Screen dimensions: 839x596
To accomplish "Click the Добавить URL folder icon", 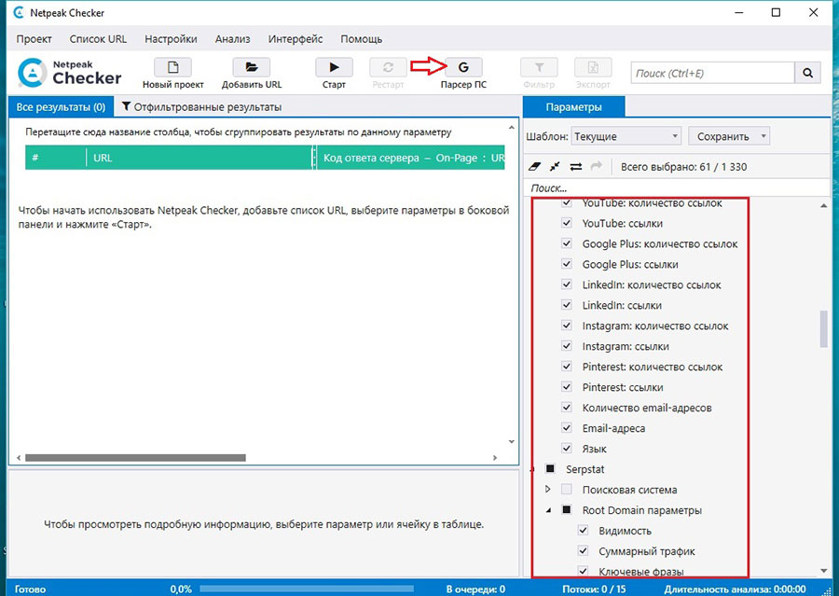I will pyautogui.click(x=252, y=67).
